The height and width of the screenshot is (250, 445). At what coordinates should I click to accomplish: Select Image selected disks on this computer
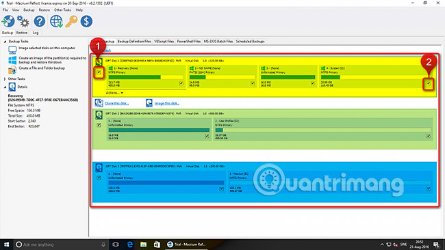click(47, 48)
